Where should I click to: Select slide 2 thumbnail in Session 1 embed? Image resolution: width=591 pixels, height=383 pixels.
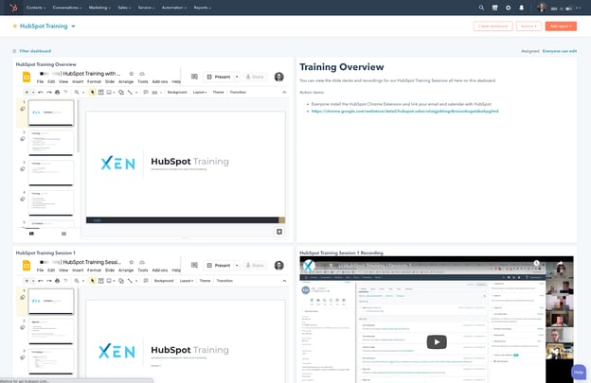[x=51, y=331]
